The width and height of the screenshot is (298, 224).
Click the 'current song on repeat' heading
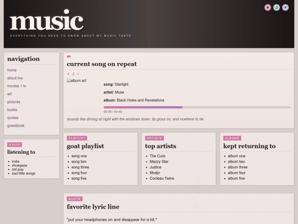[x=102, y=64]
